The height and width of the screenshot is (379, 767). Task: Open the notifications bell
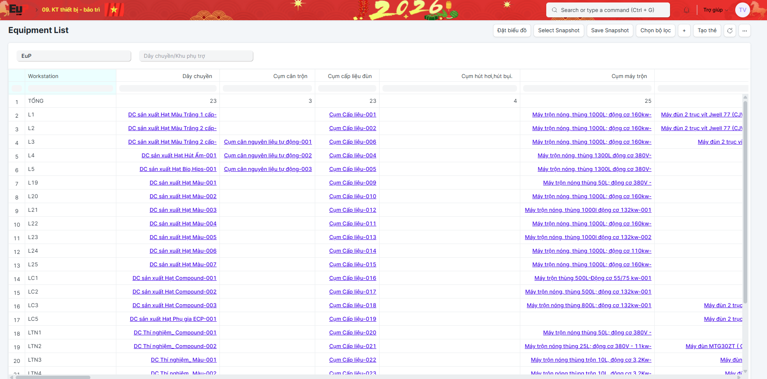(687, 10)
